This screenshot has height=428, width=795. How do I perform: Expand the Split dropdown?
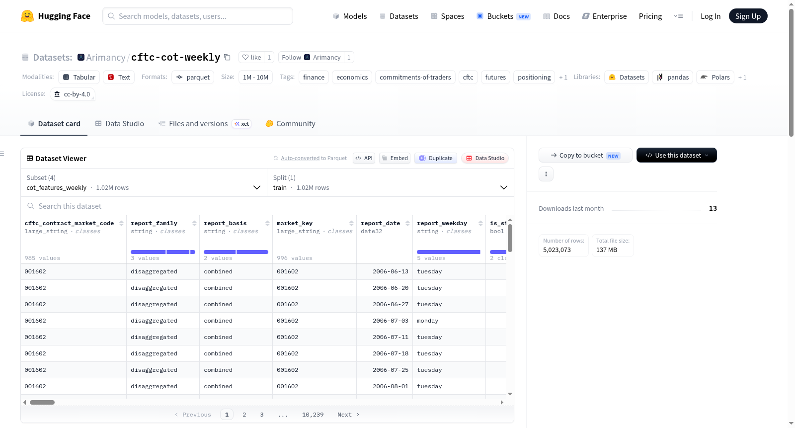point(391,182)
